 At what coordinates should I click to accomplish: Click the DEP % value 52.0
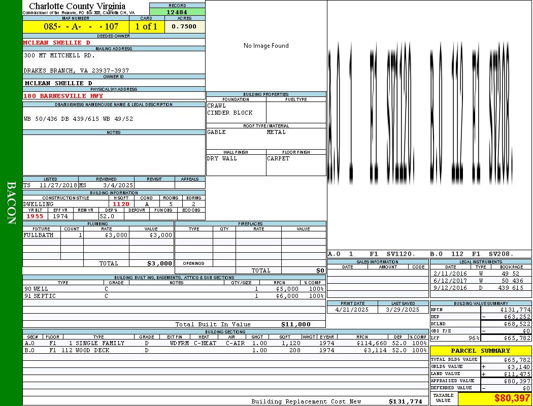click(x=107, y=216)
